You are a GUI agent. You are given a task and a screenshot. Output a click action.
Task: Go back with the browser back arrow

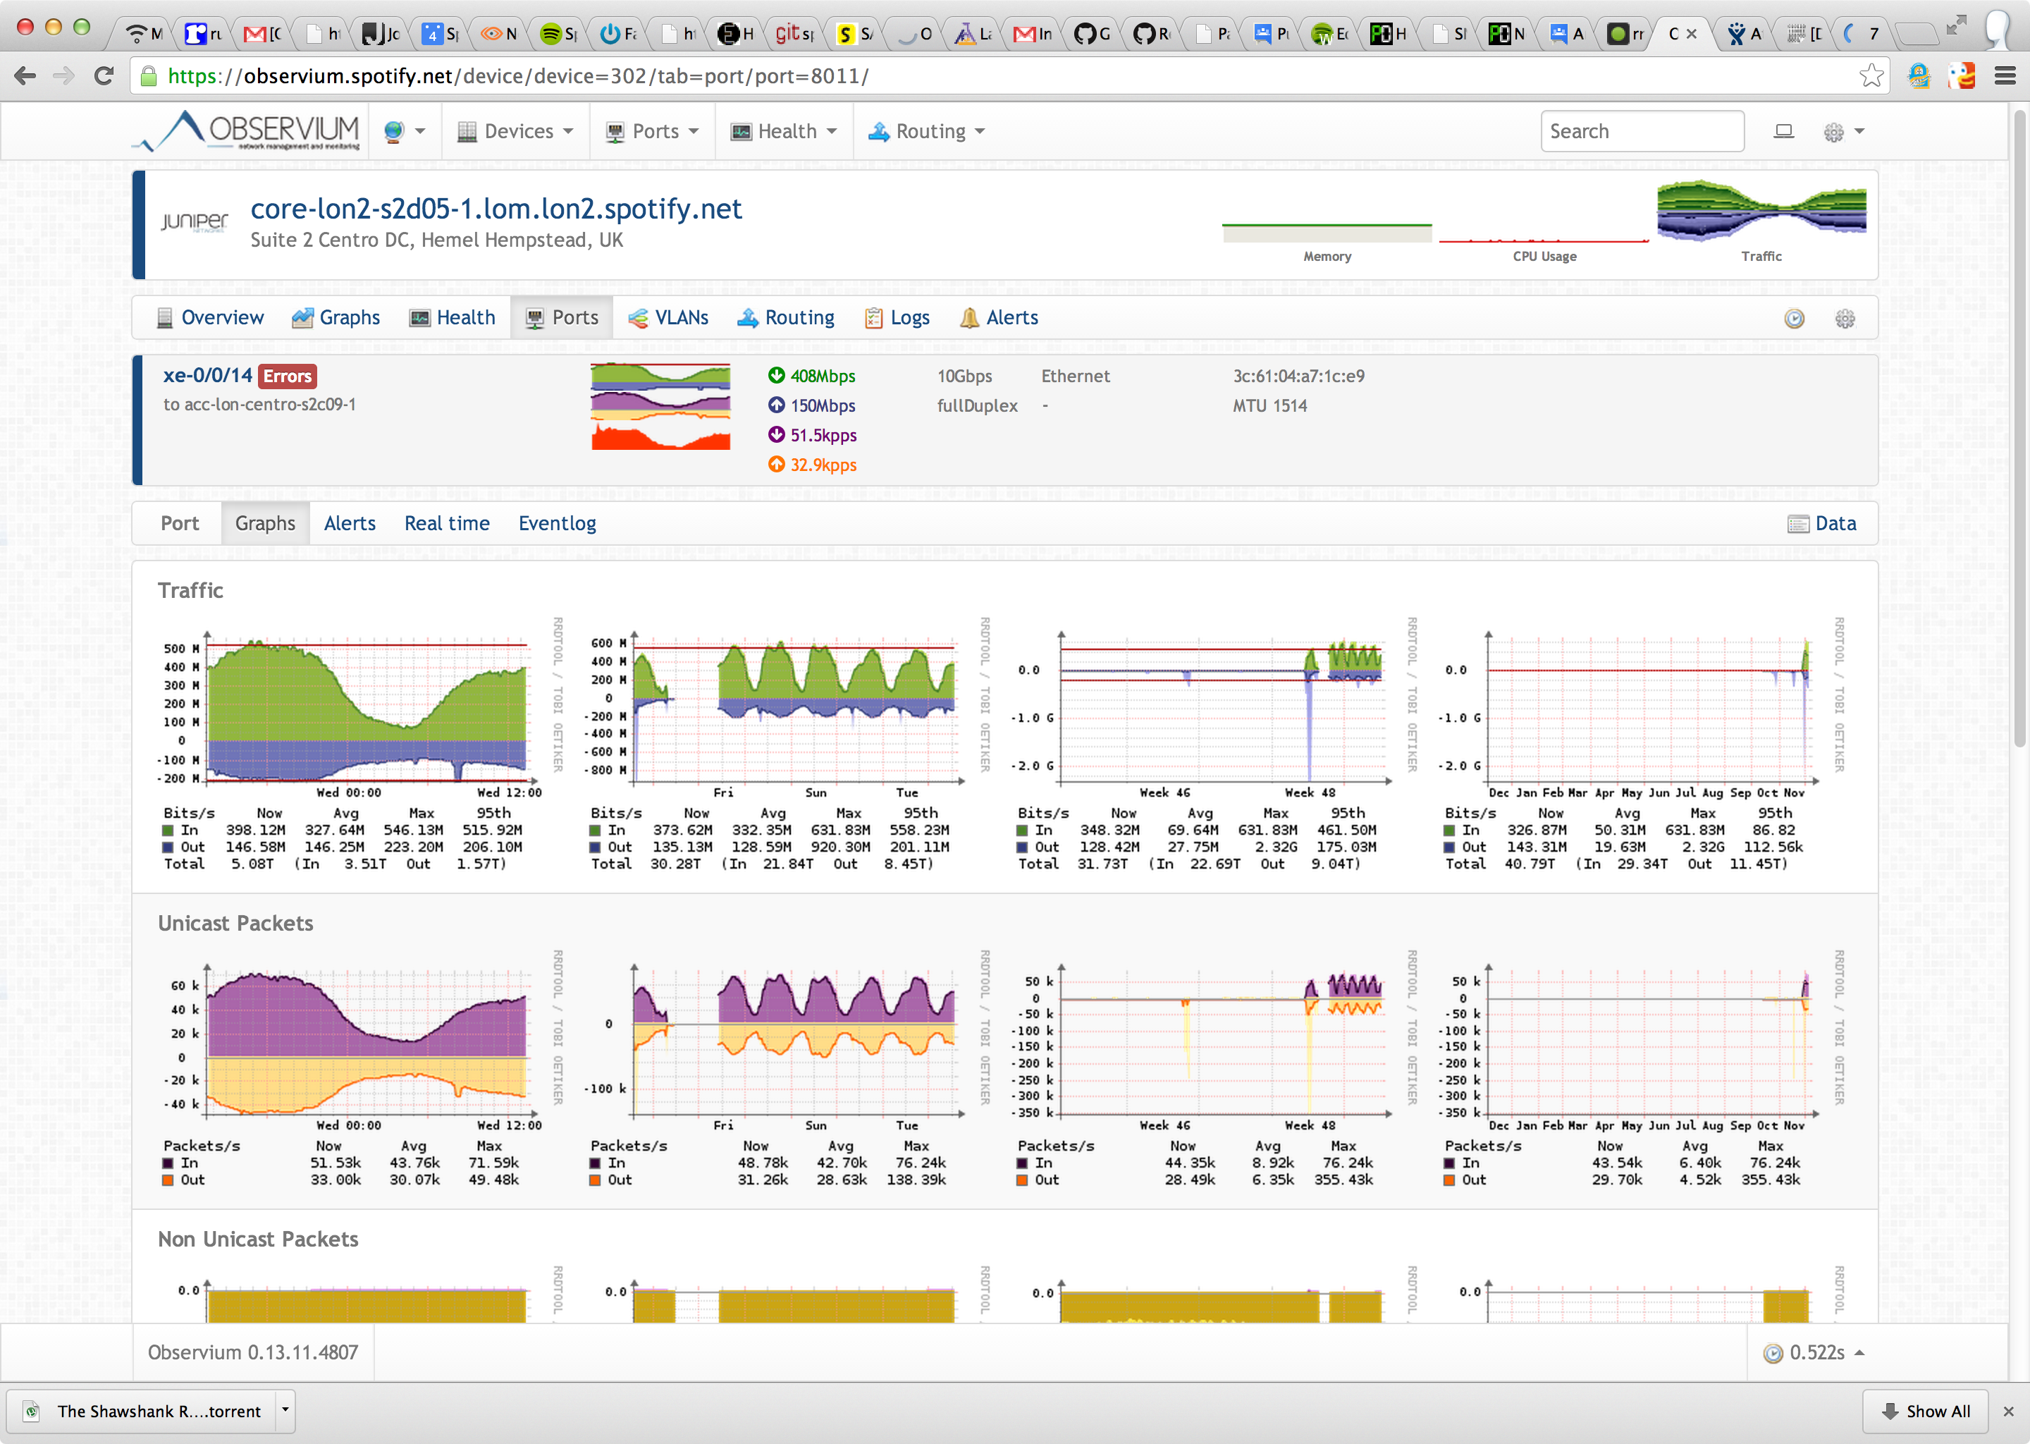[26, 75]
